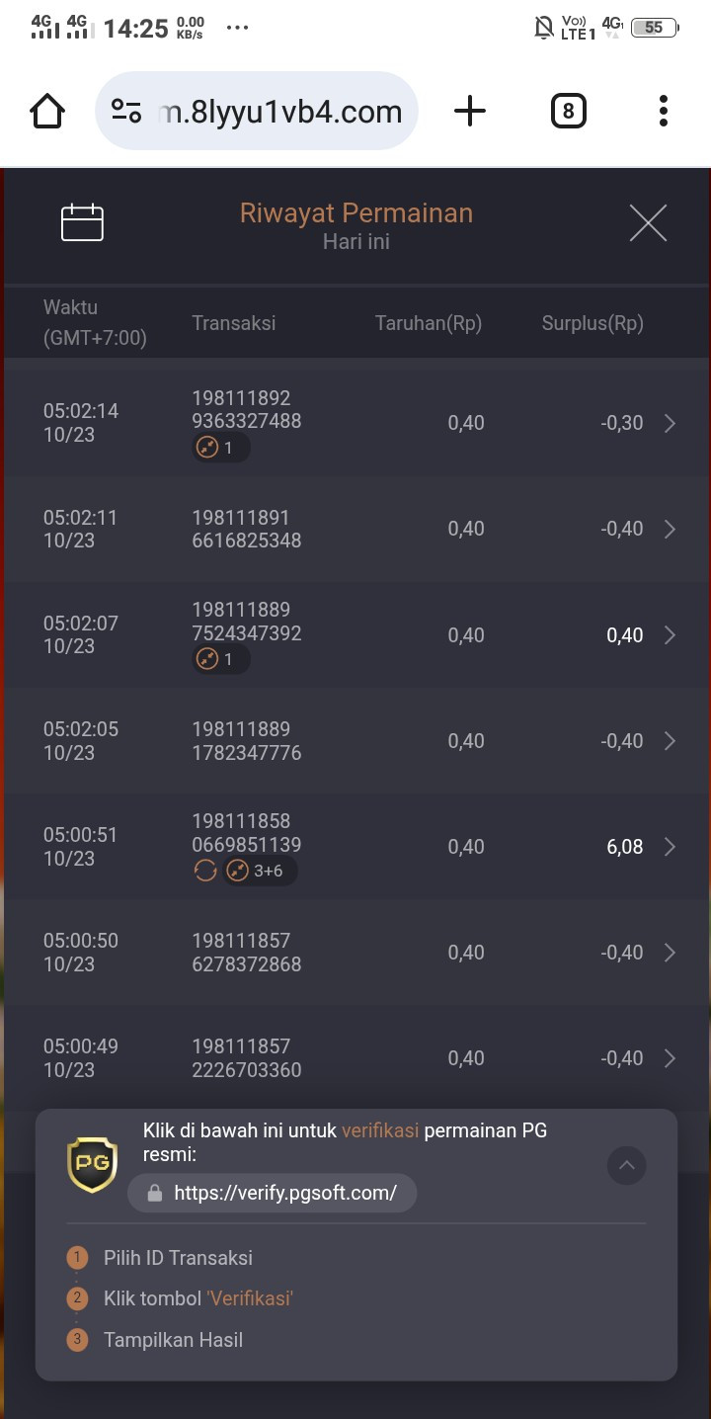This screenshot has width=711, height=1419.
Task: Close the Riwayat Permainan panel
Action: (648, 223)
